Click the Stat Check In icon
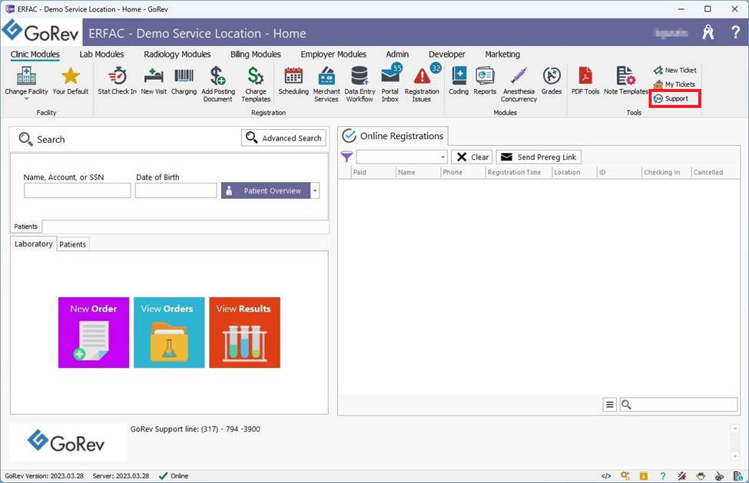 [x=117, y=81]
